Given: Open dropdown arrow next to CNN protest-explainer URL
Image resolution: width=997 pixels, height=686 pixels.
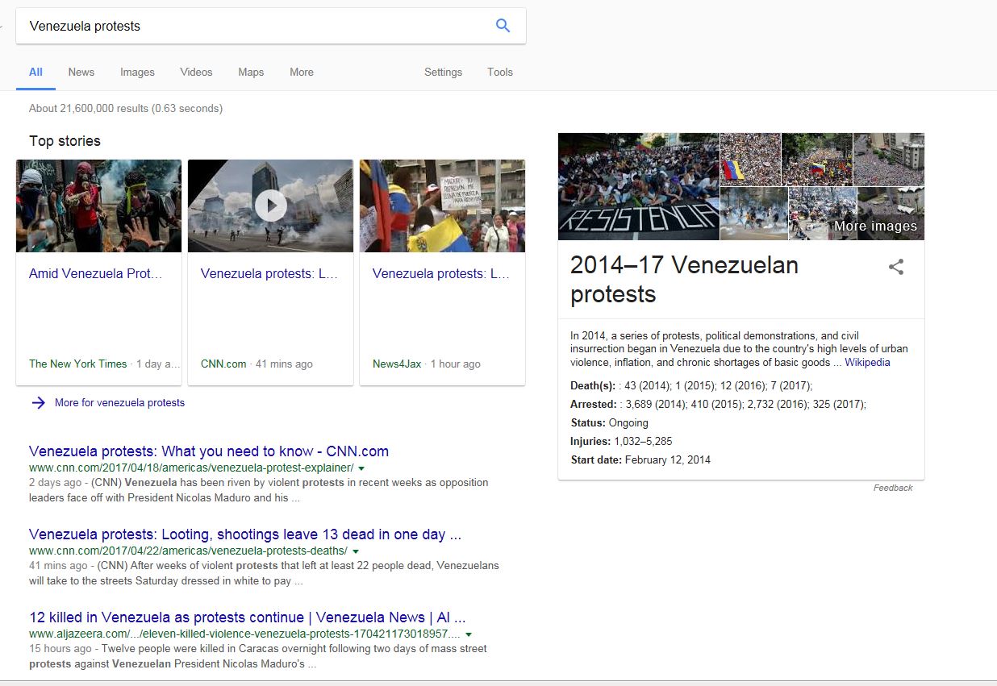Looking at the screenshot, I should coord(361,468).
